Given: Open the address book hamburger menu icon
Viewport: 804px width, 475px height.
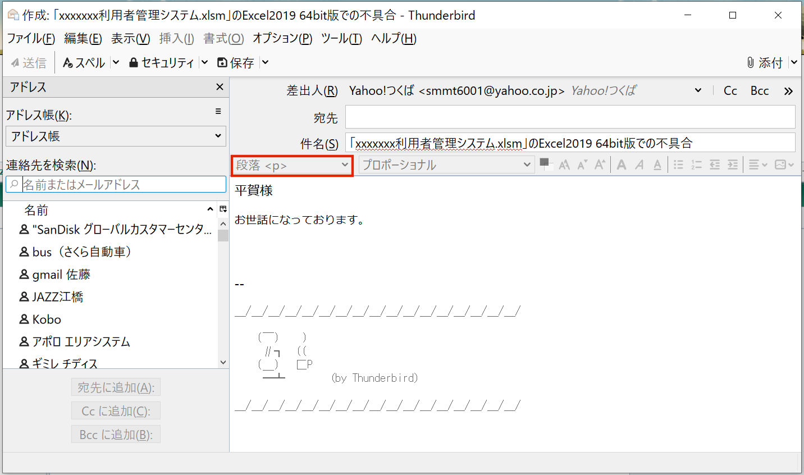Looking at the screenshot, I should click(x=218, y=112).
